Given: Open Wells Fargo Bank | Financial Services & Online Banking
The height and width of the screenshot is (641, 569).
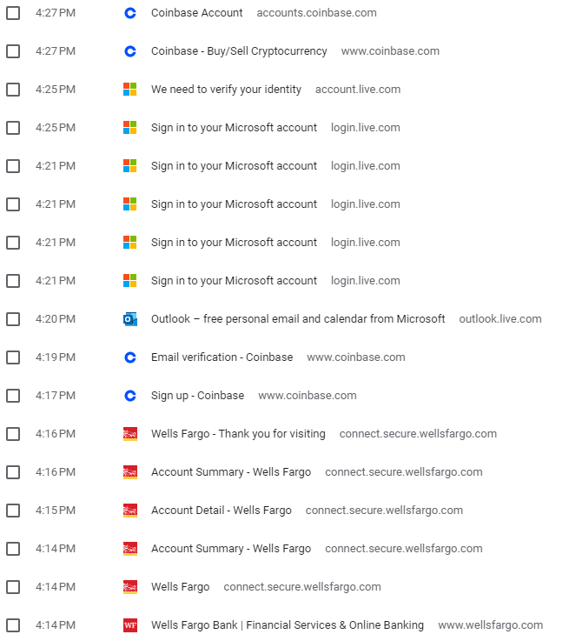Looking at the screenshot, I should click(x=288, y=625).
